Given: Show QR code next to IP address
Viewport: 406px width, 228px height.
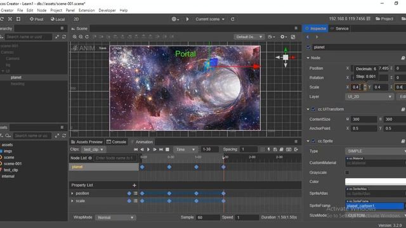Looking at the screenshot, I should pyautogui.click(x=368, y=19).
